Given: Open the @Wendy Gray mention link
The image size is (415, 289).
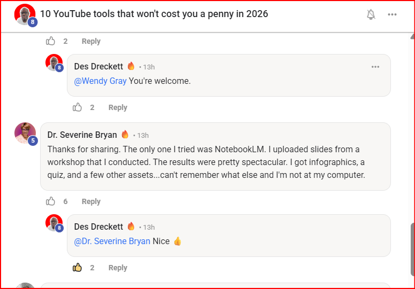Looking at the screenshot, I should pyautogui.click(x=101, y=81).
